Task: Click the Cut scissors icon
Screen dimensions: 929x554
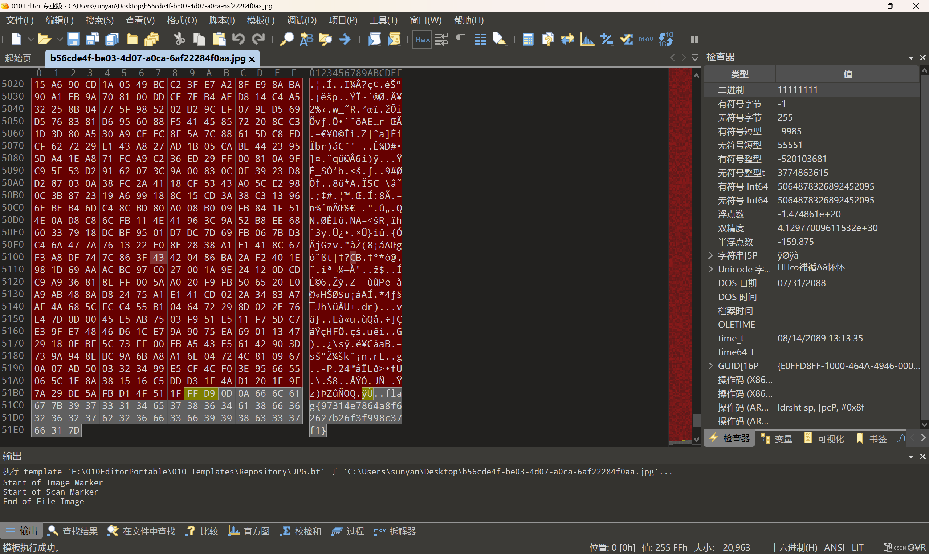Action: [x=179, y=39]
